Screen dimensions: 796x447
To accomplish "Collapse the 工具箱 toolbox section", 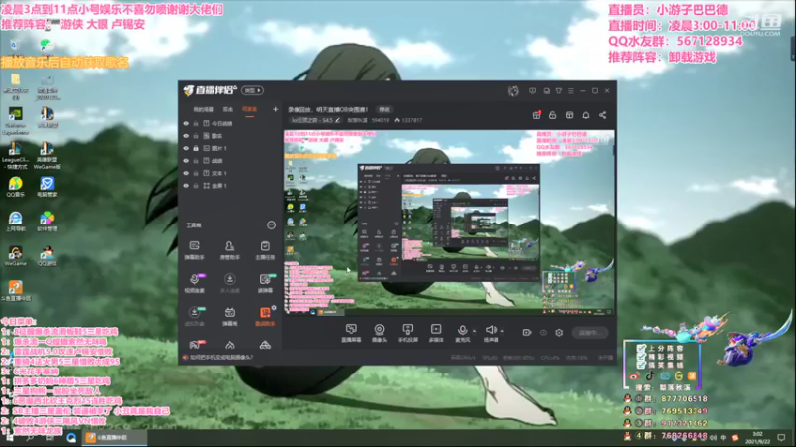I will point(271,225).
